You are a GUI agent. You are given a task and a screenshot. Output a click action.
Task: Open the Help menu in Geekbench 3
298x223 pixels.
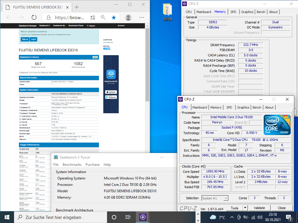pyautogui.click(x=107, y=165)
